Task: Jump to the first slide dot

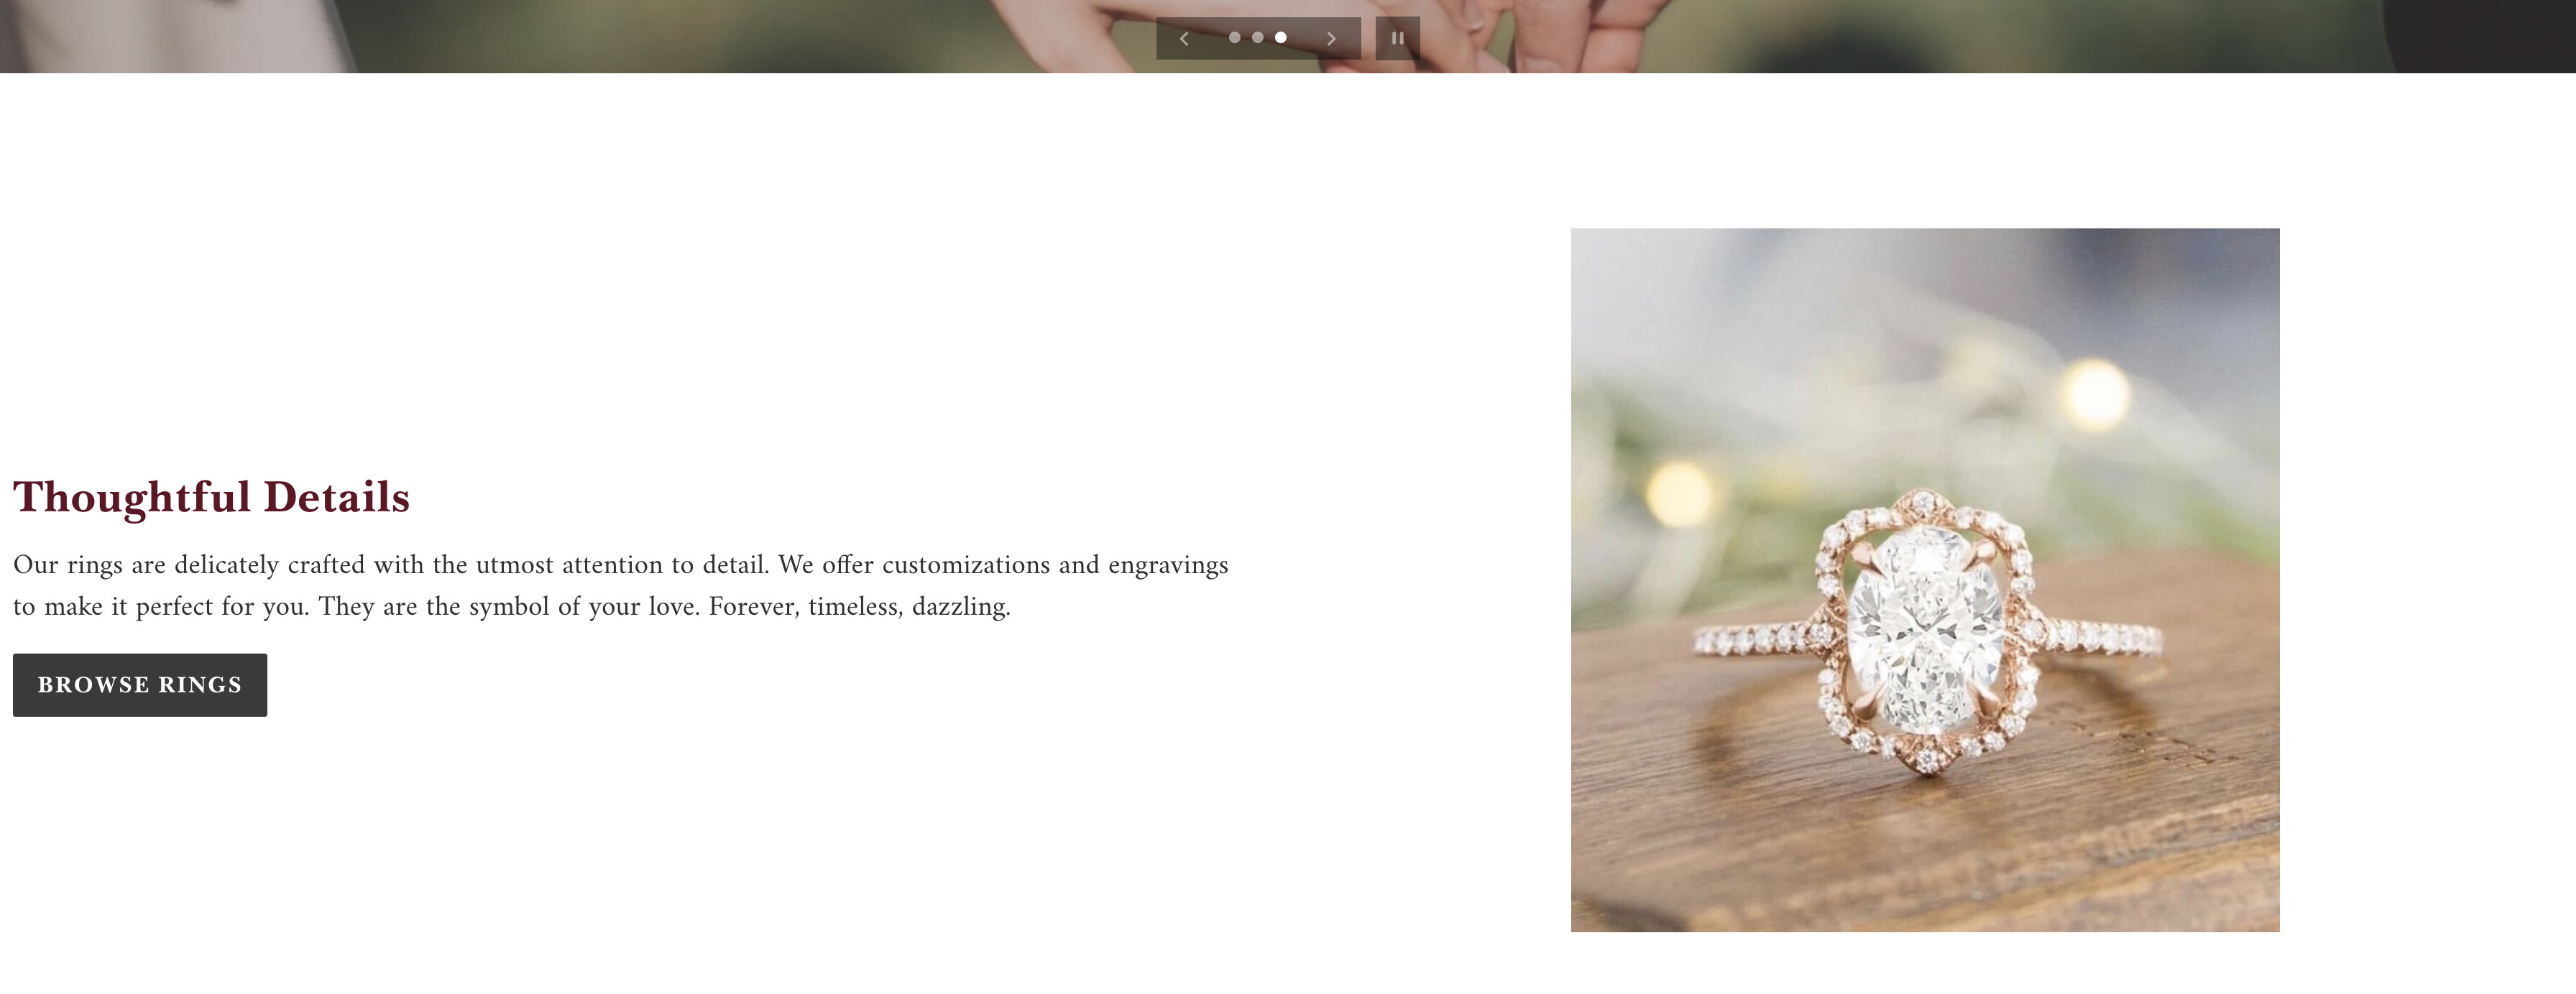Action: (1235, 38)
